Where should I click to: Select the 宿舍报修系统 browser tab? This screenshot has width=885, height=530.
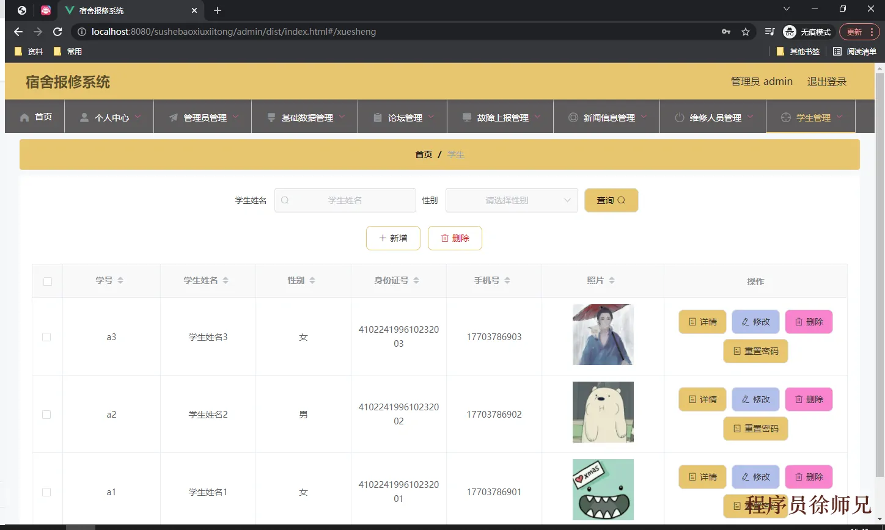pyautogui.click(x=132, y=10)
